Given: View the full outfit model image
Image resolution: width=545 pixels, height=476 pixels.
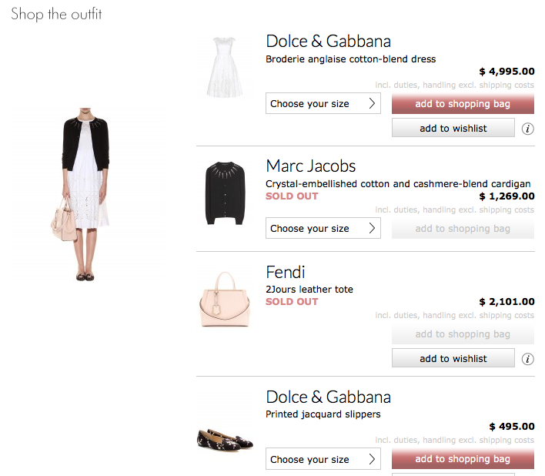Looking at the screenshot, I should click(x=85, y=194).
